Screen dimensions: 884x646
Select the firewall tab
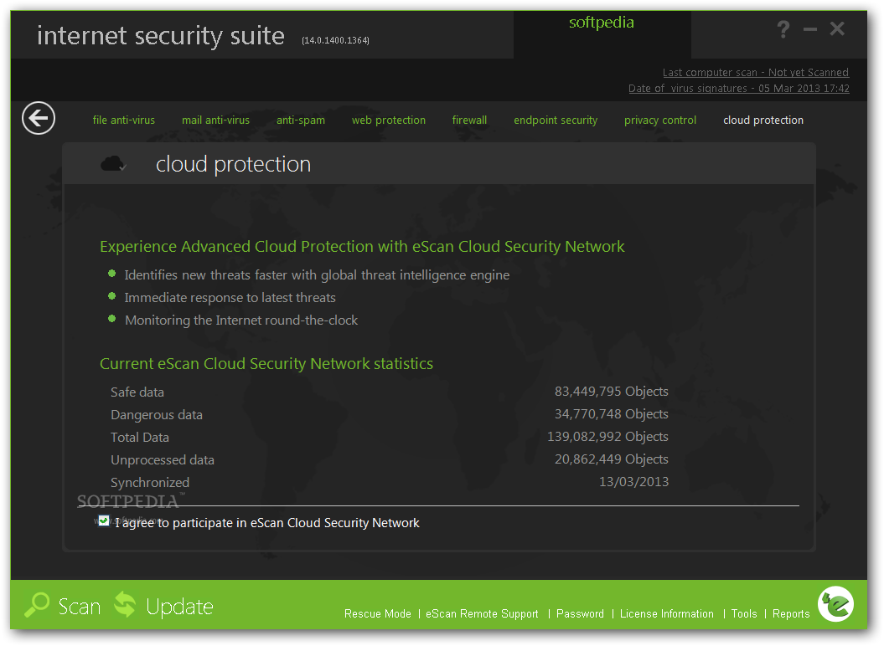click(x=469, y=120)
